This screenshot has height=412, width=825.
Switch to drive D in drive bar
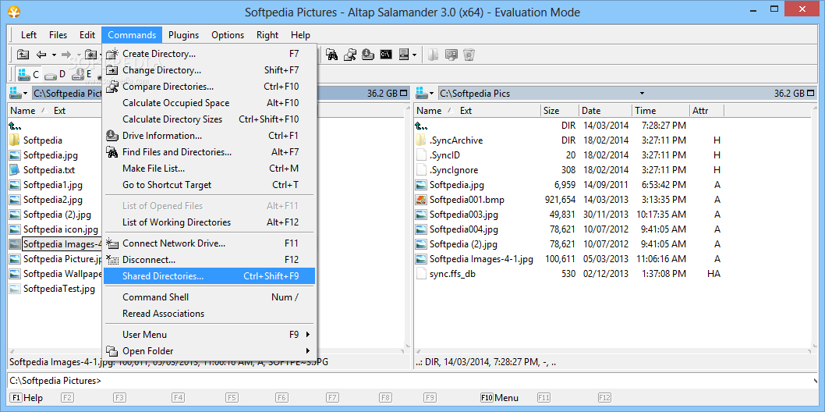55,74
